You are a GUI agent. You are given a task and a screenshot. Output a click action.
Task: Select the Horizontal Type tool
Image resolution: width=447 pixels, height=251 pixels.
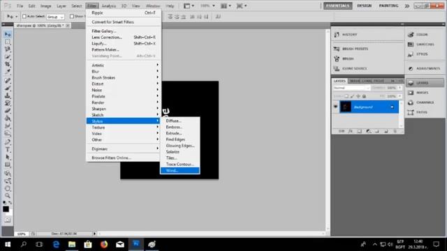8,149
